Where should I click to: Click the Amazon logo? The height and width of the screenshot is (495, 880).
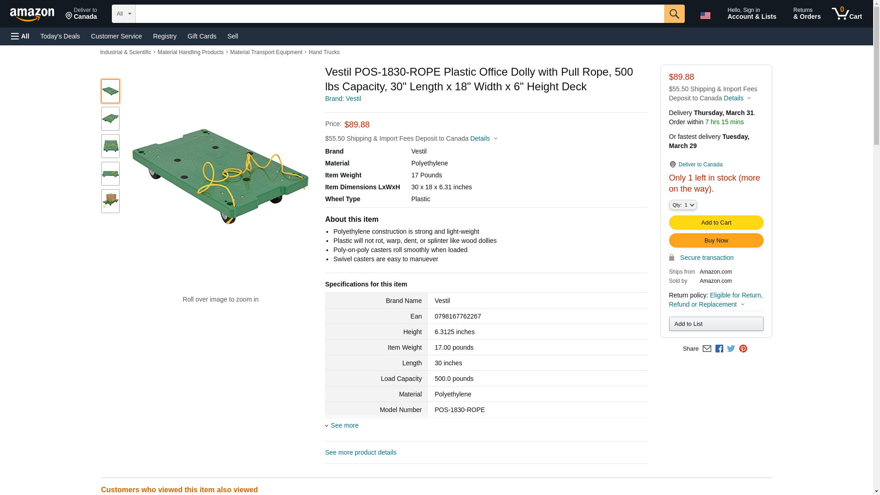tap(32, 14)
